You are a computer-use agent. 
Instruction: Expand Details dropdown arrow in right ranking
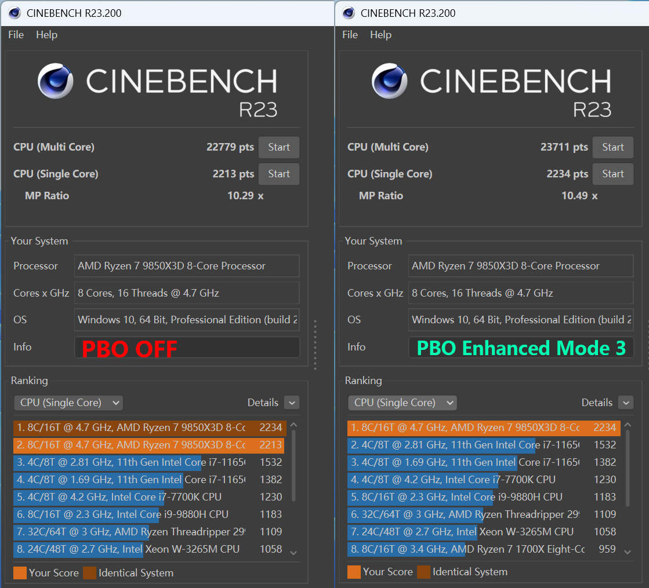coord(626,403)
